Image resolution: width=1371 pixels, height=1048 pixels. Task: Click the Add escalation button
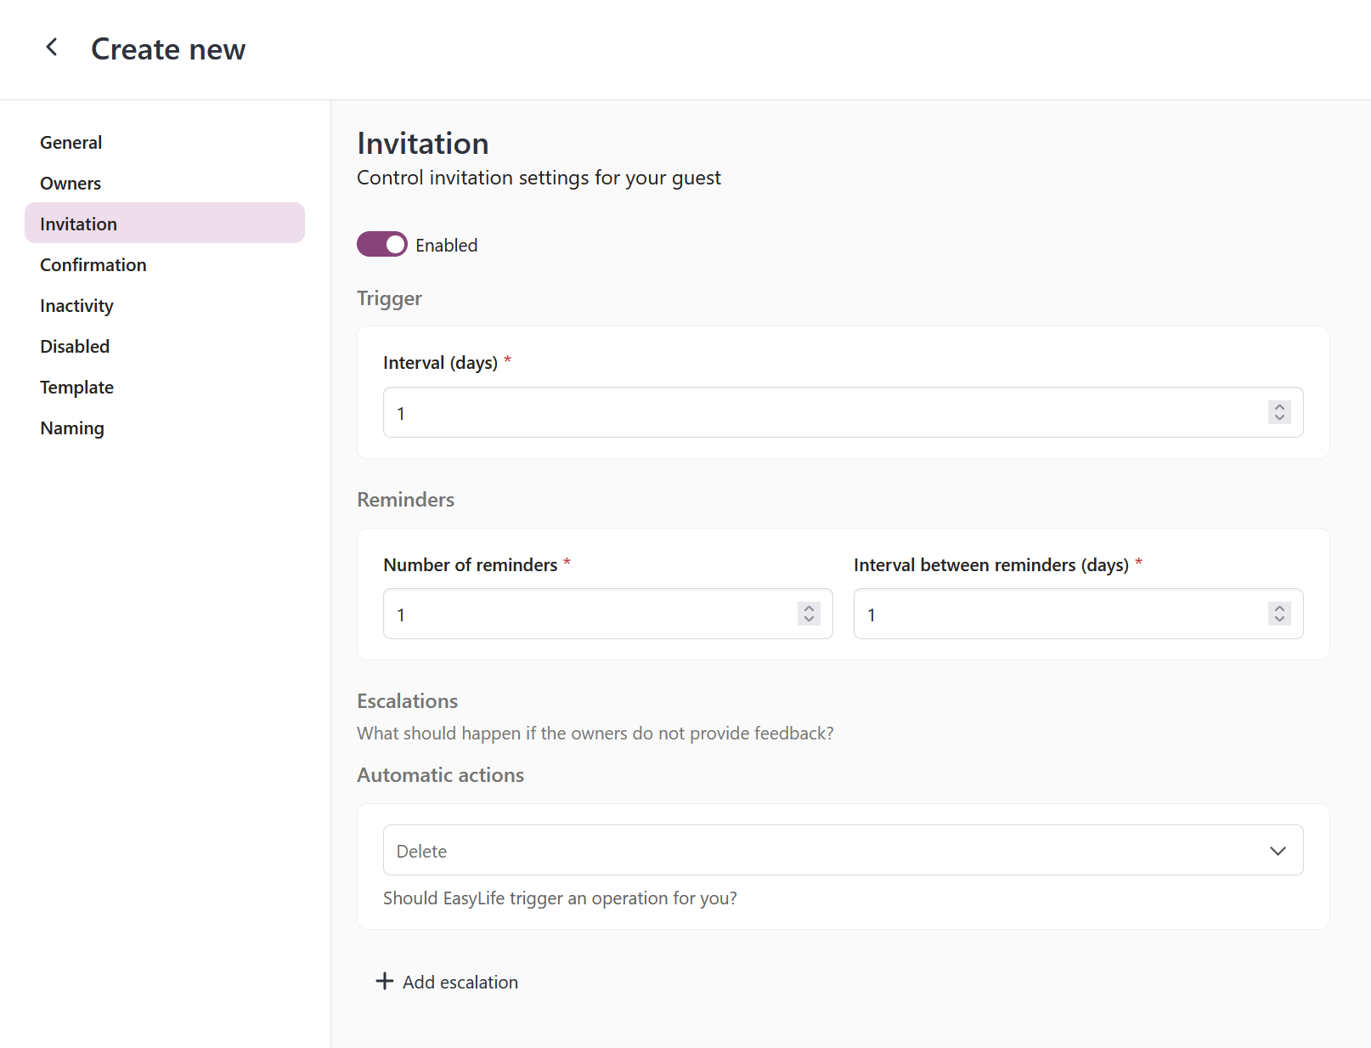[460, 982]
